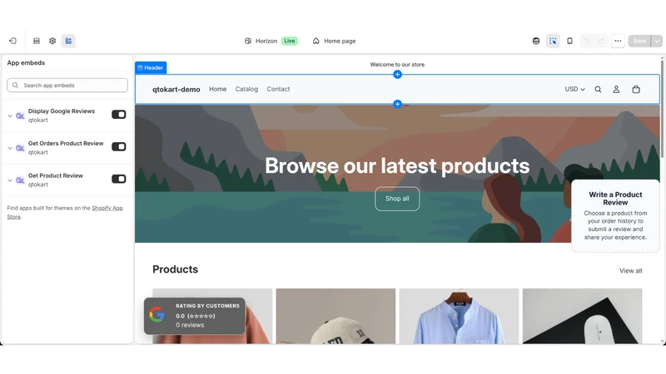The height and width of the screenshot is (374, 666).
Task: Click qtokart icon beside Get Orders Product Review
Action: [x=20, y=148]
